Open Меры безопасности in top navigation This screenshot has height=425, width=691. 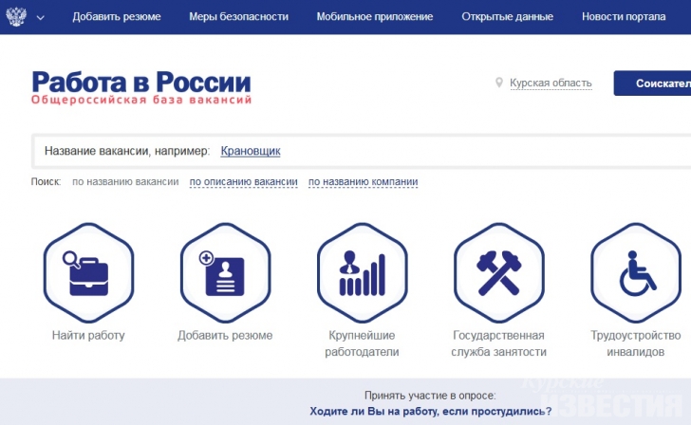[x=238, y=17]
